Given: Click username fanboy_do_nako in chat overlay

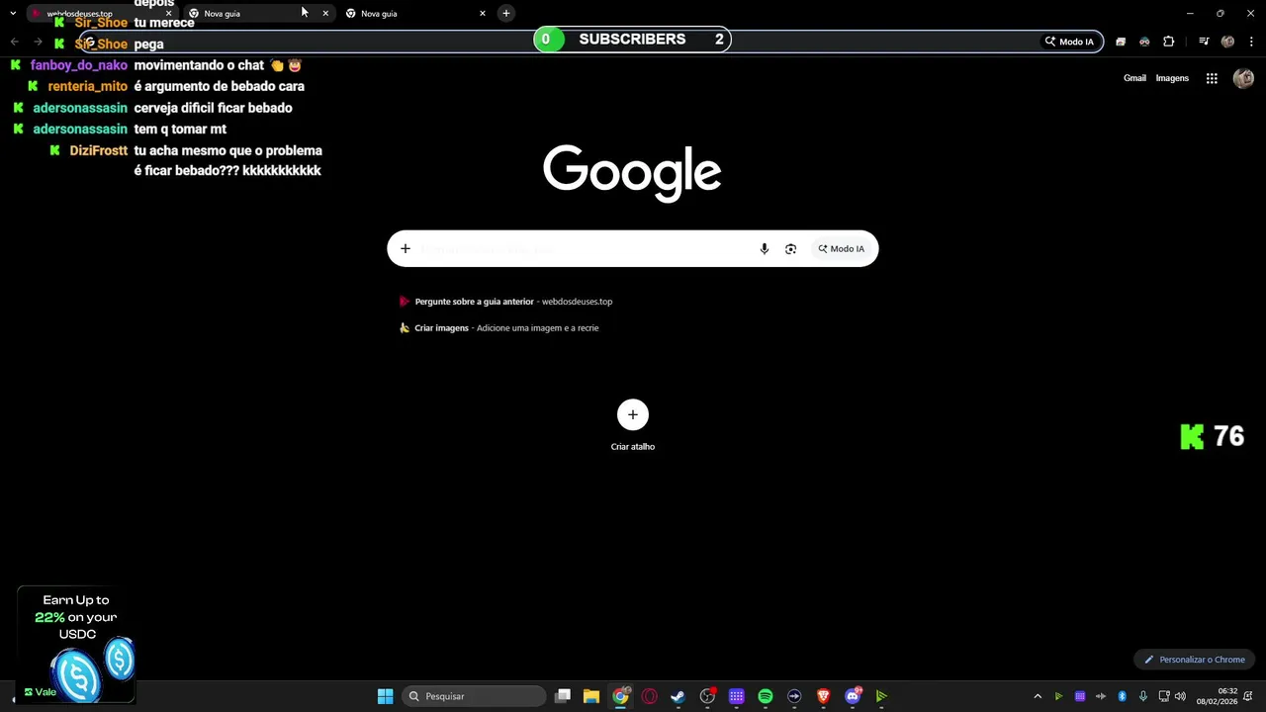Looking at the screenshot, I should [x=79, y=65].
